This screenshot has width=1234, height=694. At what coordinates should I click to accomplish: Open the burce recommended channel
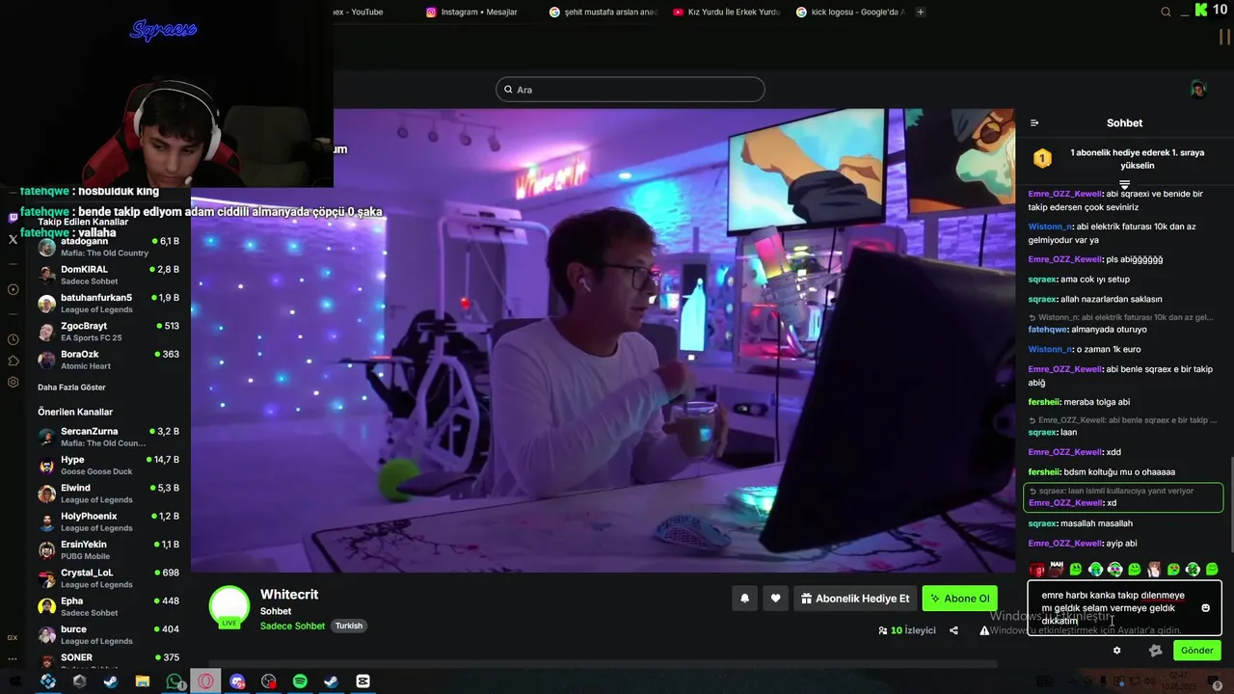(x=108, y=634)
